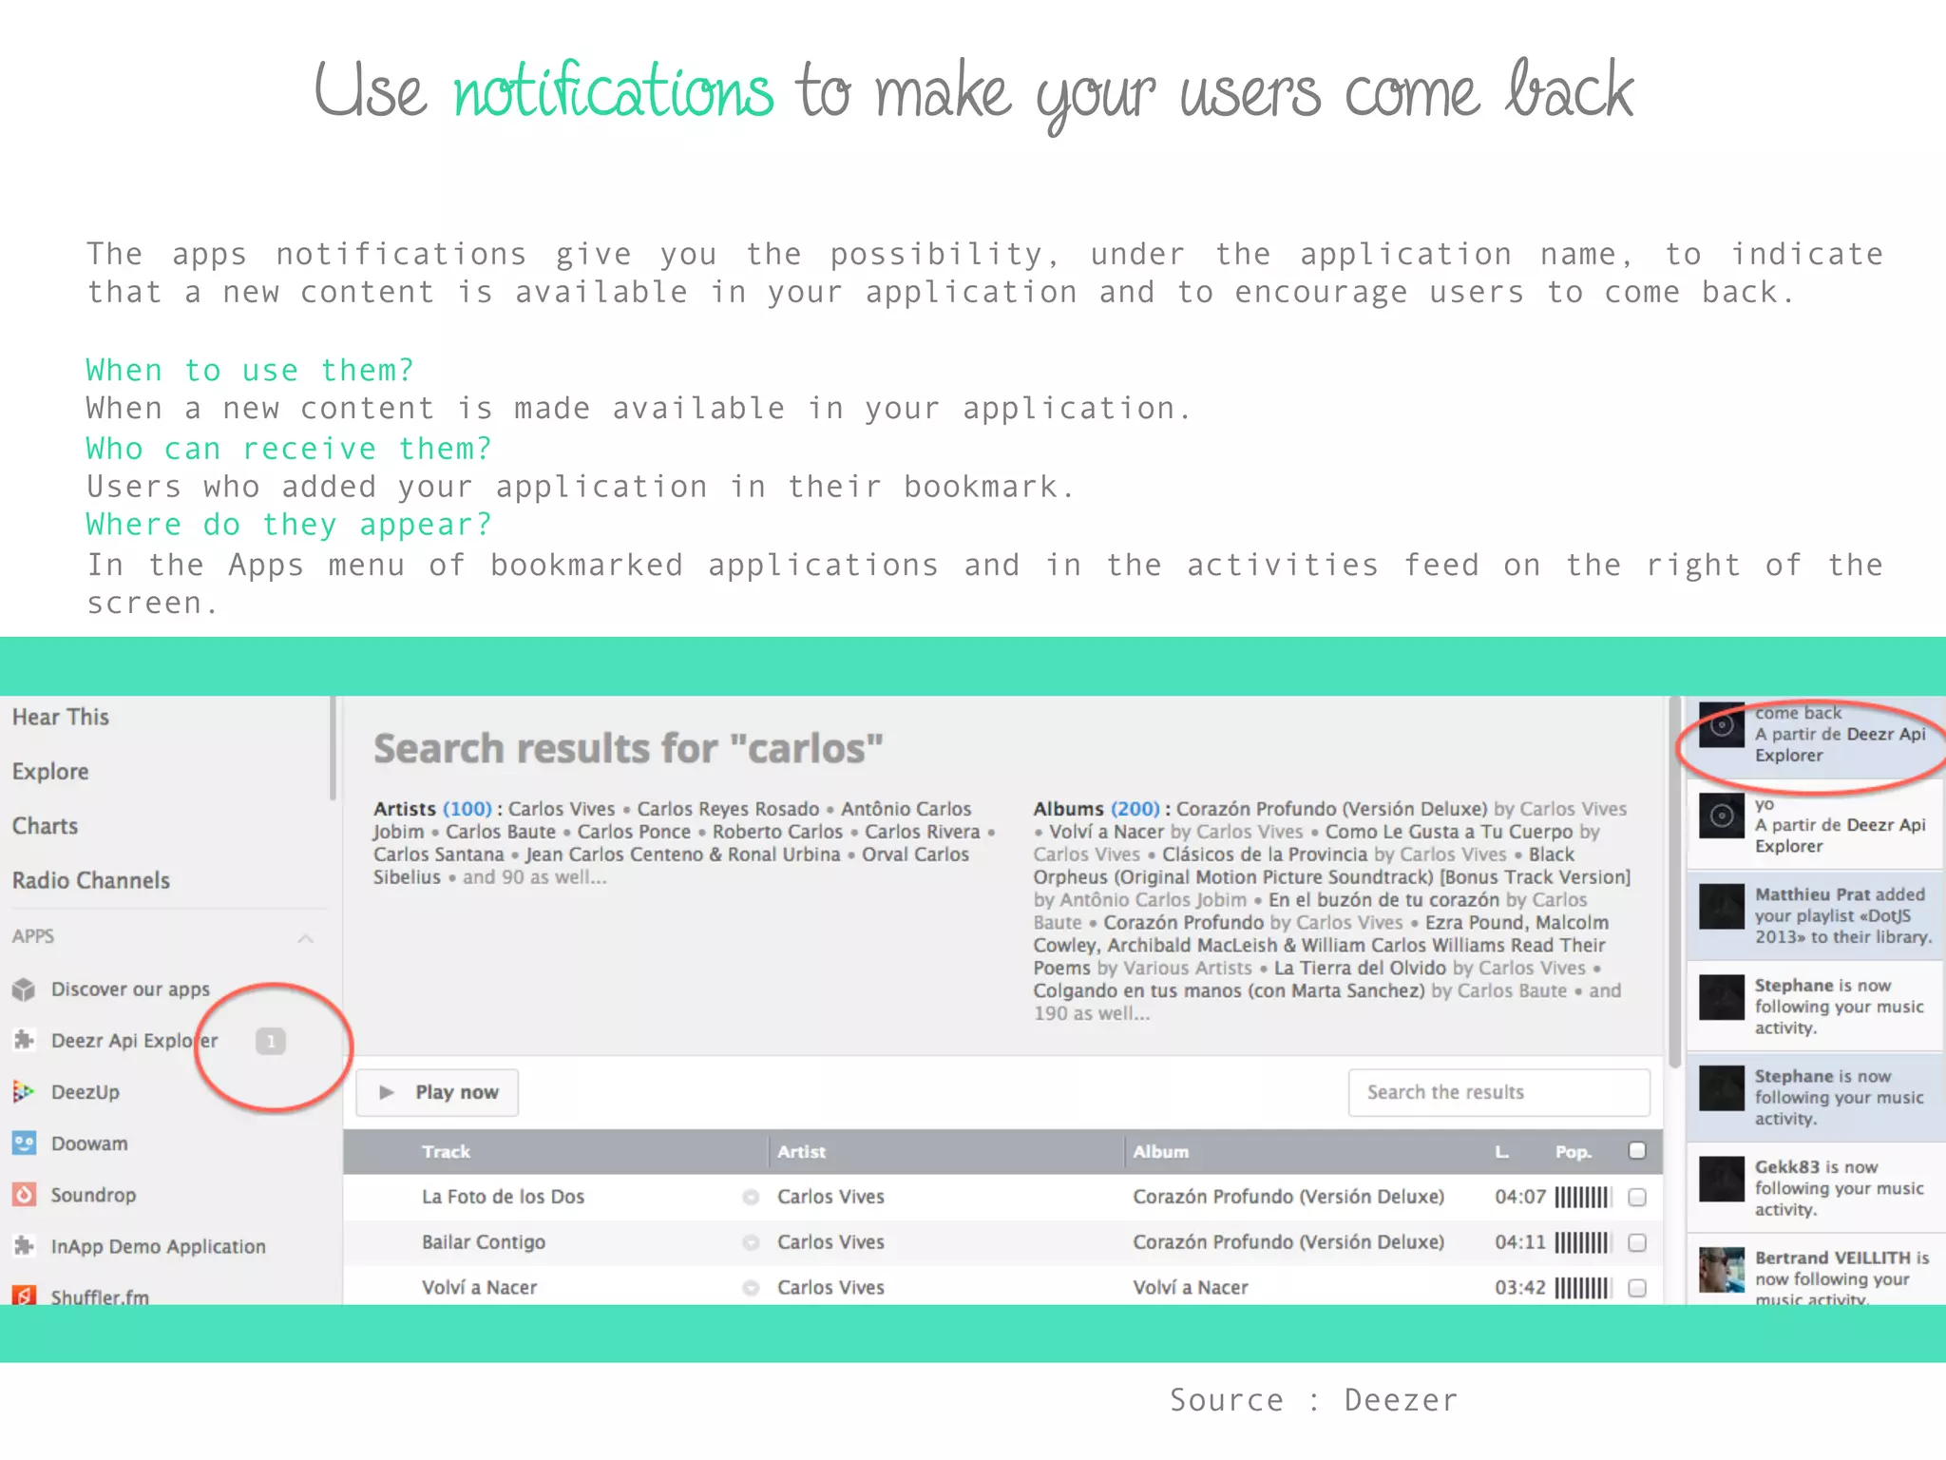1946x1460 pixels.
Task: Click the Shuffler.fm app icon
Action: click(24, 1295)
